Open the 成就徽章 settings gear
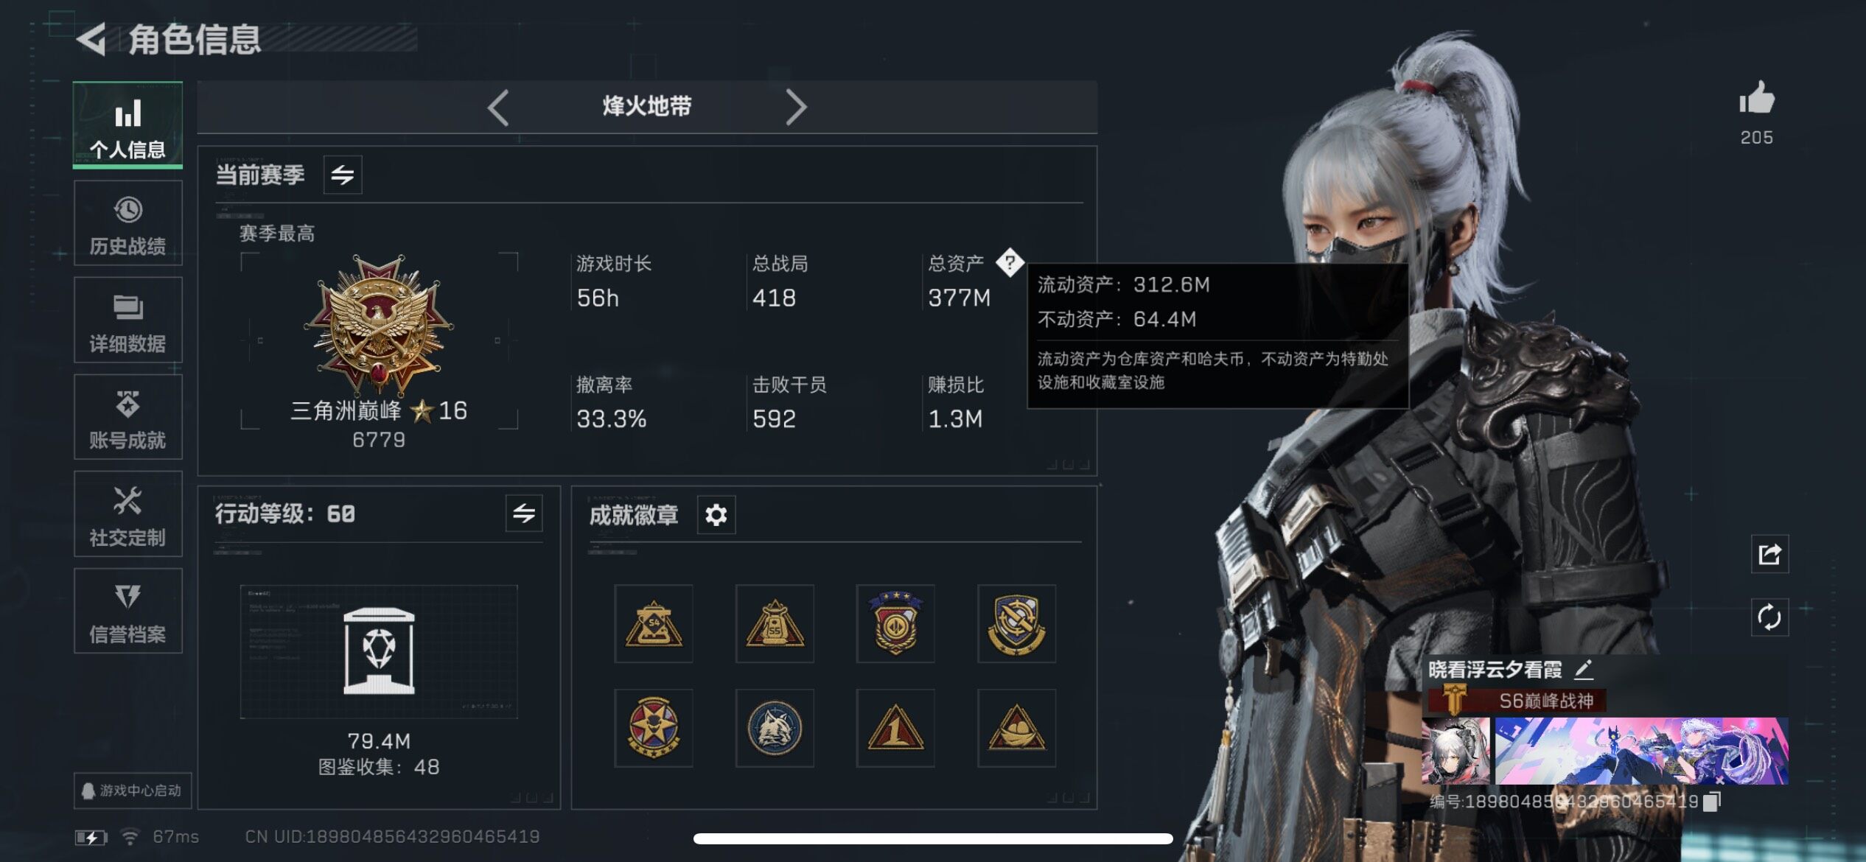This screenshot has height=862, width=1866. coord(716,514)
